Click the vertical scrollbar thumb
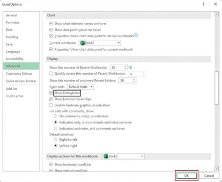The height and width of the screenshot is (182, 222). (x=216, y=88)
